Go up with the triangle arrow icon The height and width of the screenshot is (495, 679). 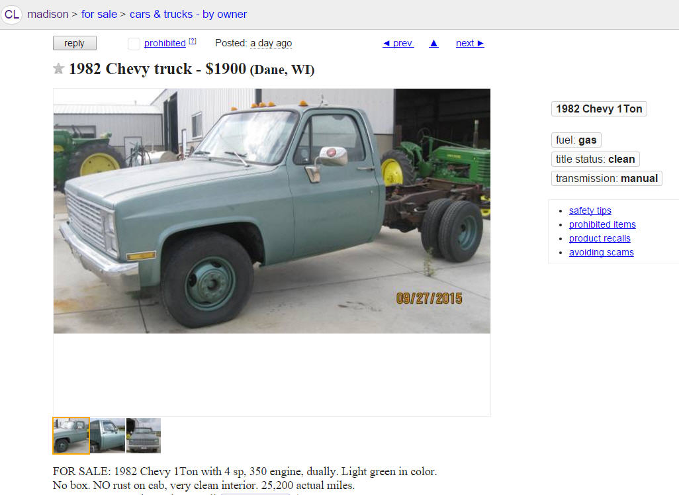pos(433,43)
